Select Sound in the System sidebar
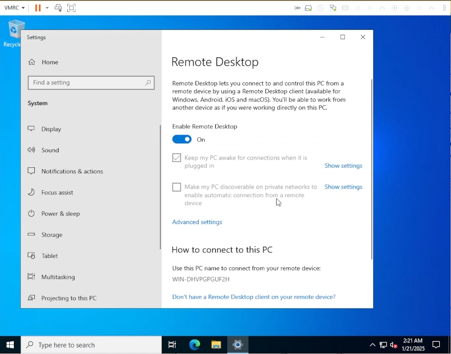 click(49, 150)
